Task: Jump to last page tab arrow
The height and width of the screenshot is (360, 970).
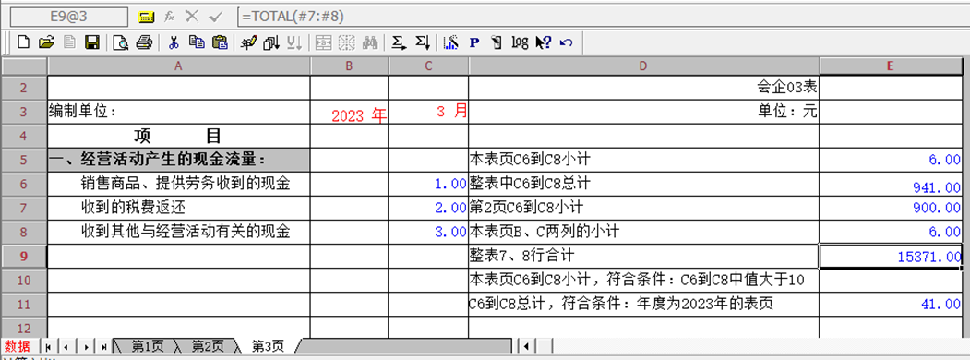Action: [x=104, y=346]
